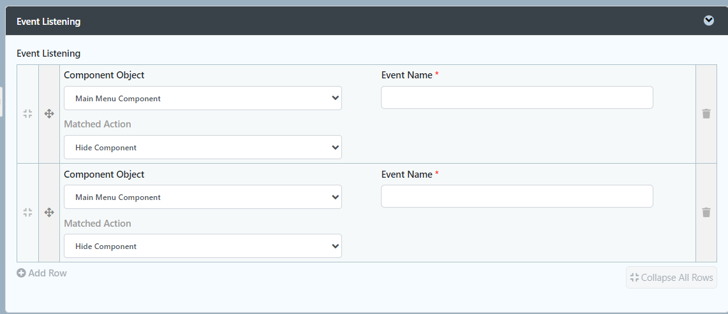Viewport: 728px width, 314px height.
Task: Open the first row's Component Object dropdown
Action: tap(203, 99)
